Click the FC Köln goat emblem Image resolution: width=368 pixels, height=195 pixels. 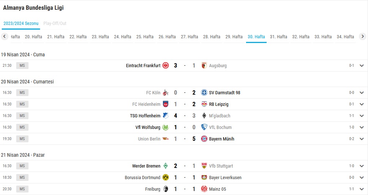(166, 92)
